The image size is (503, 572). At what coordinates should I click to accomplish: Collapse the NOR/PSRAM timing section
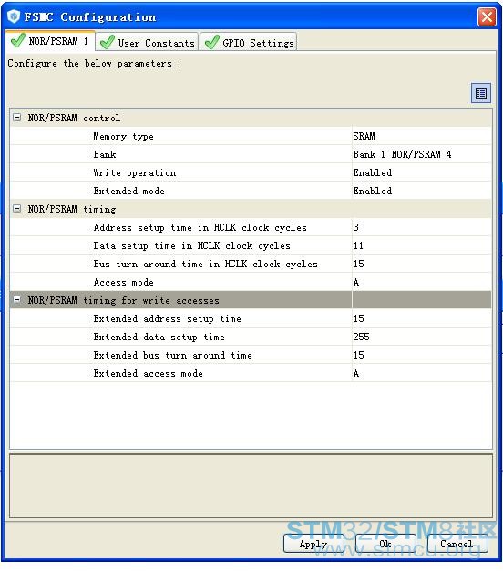coord(16,209)
